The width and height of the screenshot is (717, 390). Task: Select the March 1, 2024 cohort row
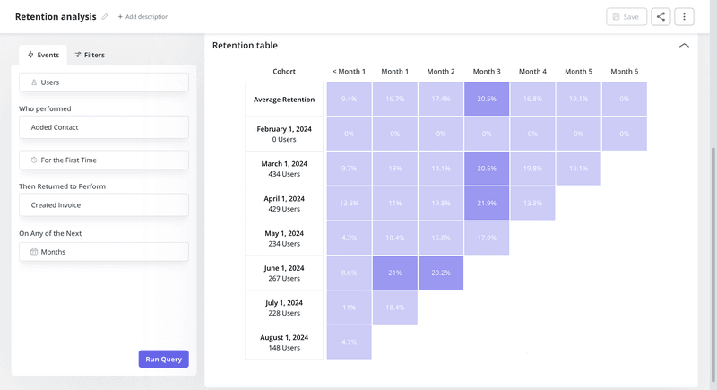[284, 169]
